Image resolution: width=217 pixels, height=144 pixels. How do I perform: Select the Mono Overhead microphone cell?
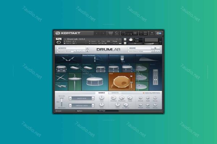[x=95, y=59]
